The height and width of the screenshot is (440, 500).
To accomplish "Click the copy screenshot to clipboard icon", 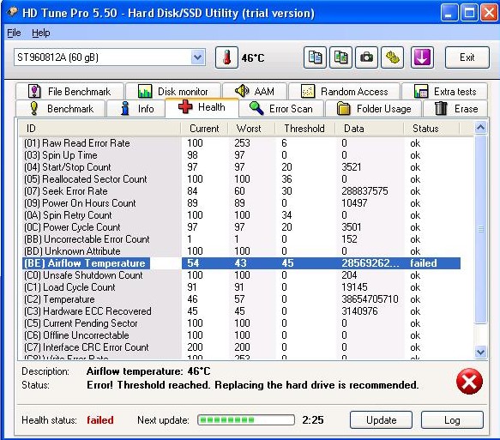I will (340, 57).
